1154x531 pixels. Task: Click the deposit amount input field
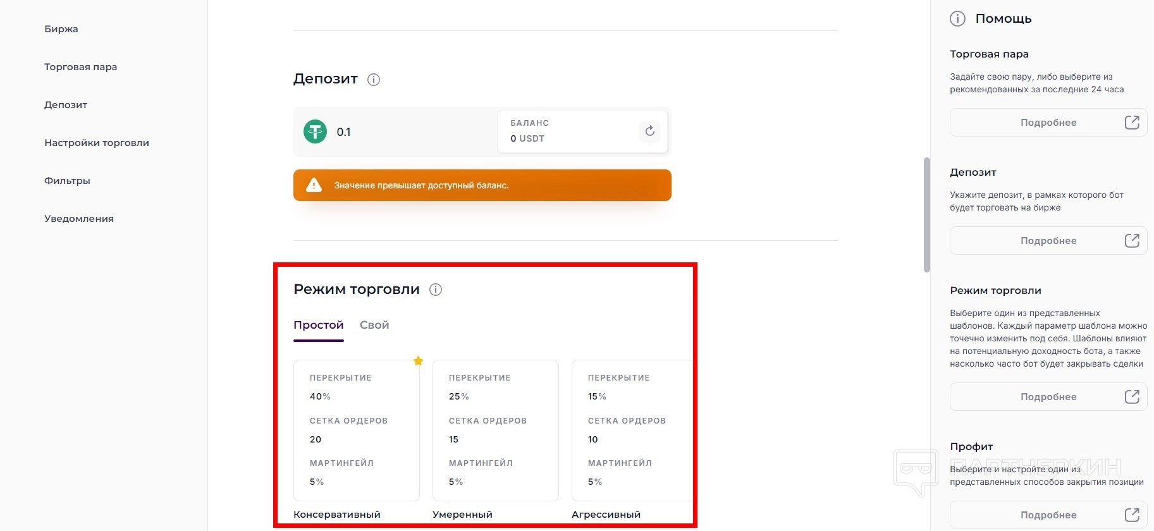411,132
